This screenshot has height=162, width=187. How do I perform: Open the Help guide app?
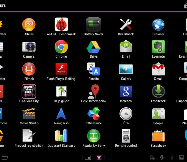coord(61,91)
